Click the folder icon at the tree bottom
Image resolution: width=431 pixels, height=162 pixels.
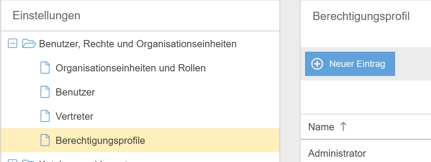[x=29, y=161]
